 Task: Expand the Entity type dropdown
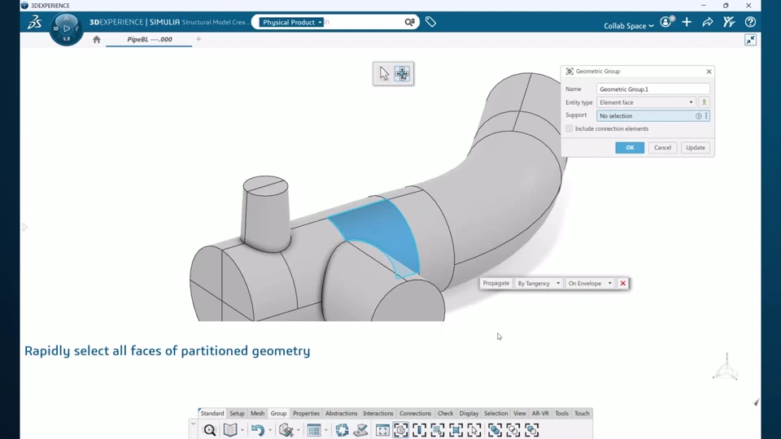646,102
